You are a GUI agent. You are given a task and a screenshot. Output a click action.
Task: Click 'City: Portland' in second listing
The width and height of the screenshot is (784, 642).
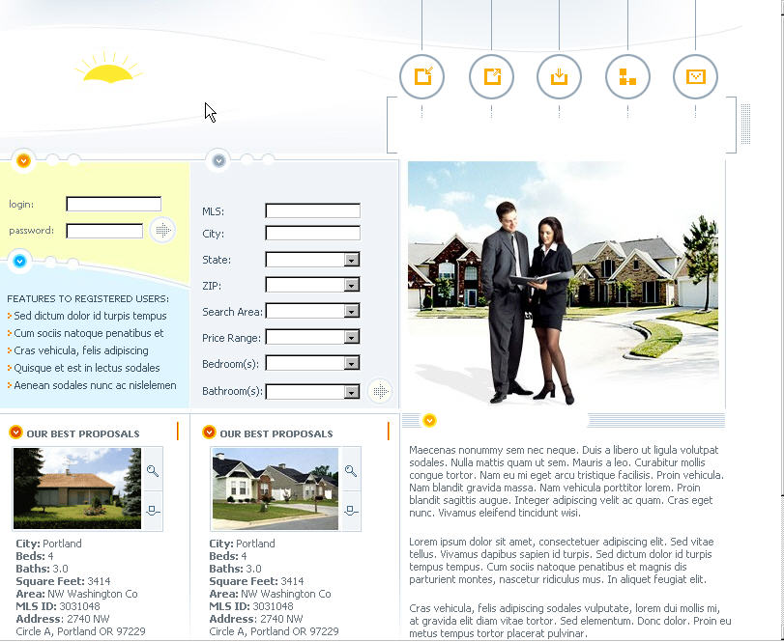(242, 544)
